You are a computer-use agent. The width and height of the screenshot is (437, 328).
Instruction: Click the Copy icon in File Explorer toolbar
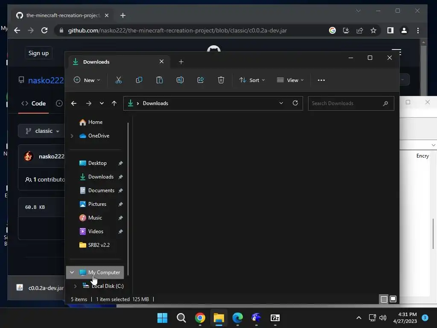tap(139, 80)
